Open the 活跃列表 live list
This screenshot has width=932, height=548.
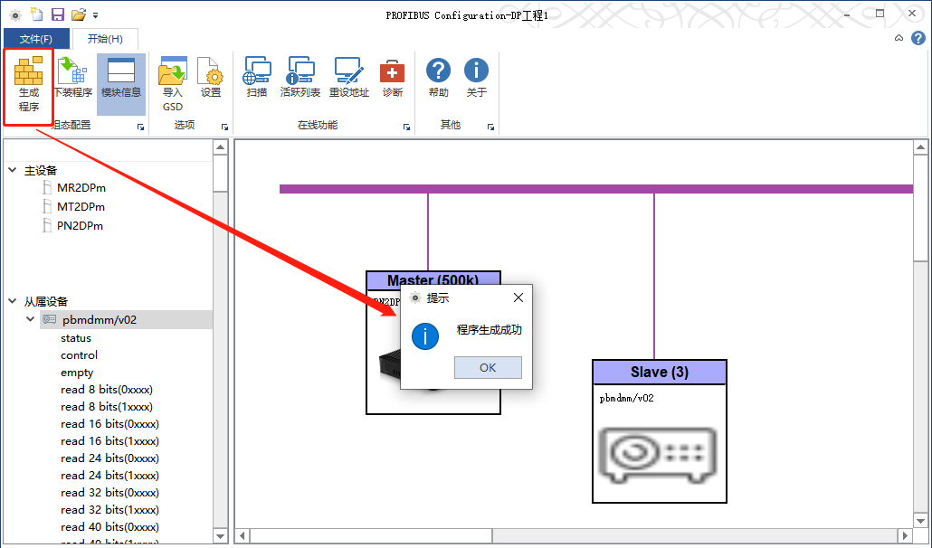300,78
